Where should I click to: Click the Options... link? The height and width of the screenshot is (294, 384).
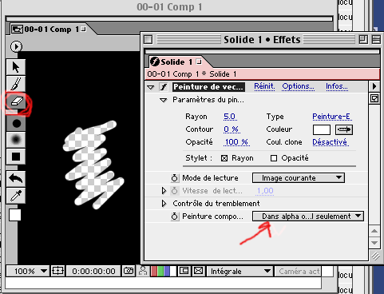[298, 86]
